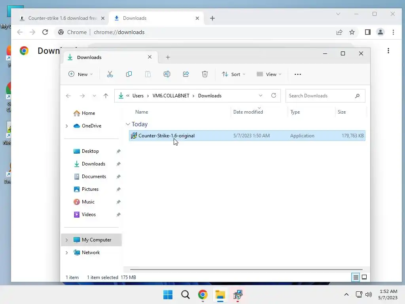
Task: Click the installer icon on taskbar
Action: [x=238, y=294]
